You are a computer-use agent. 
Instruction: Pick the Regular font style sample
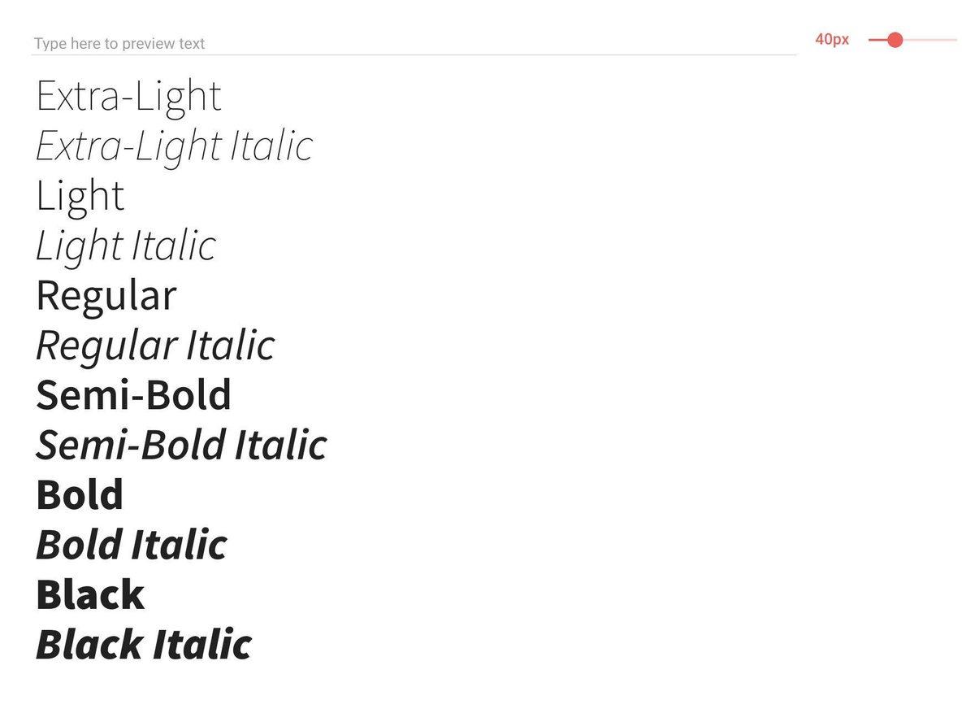pos(106,295)
